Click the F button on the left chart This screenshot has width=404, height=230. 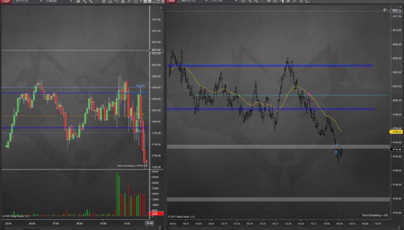(161, 8)
